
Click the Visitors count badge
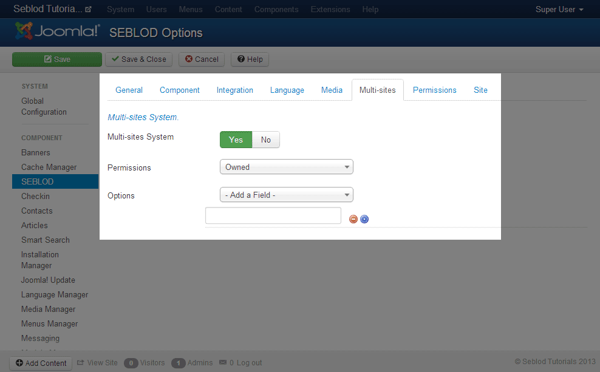pos(131,363)
